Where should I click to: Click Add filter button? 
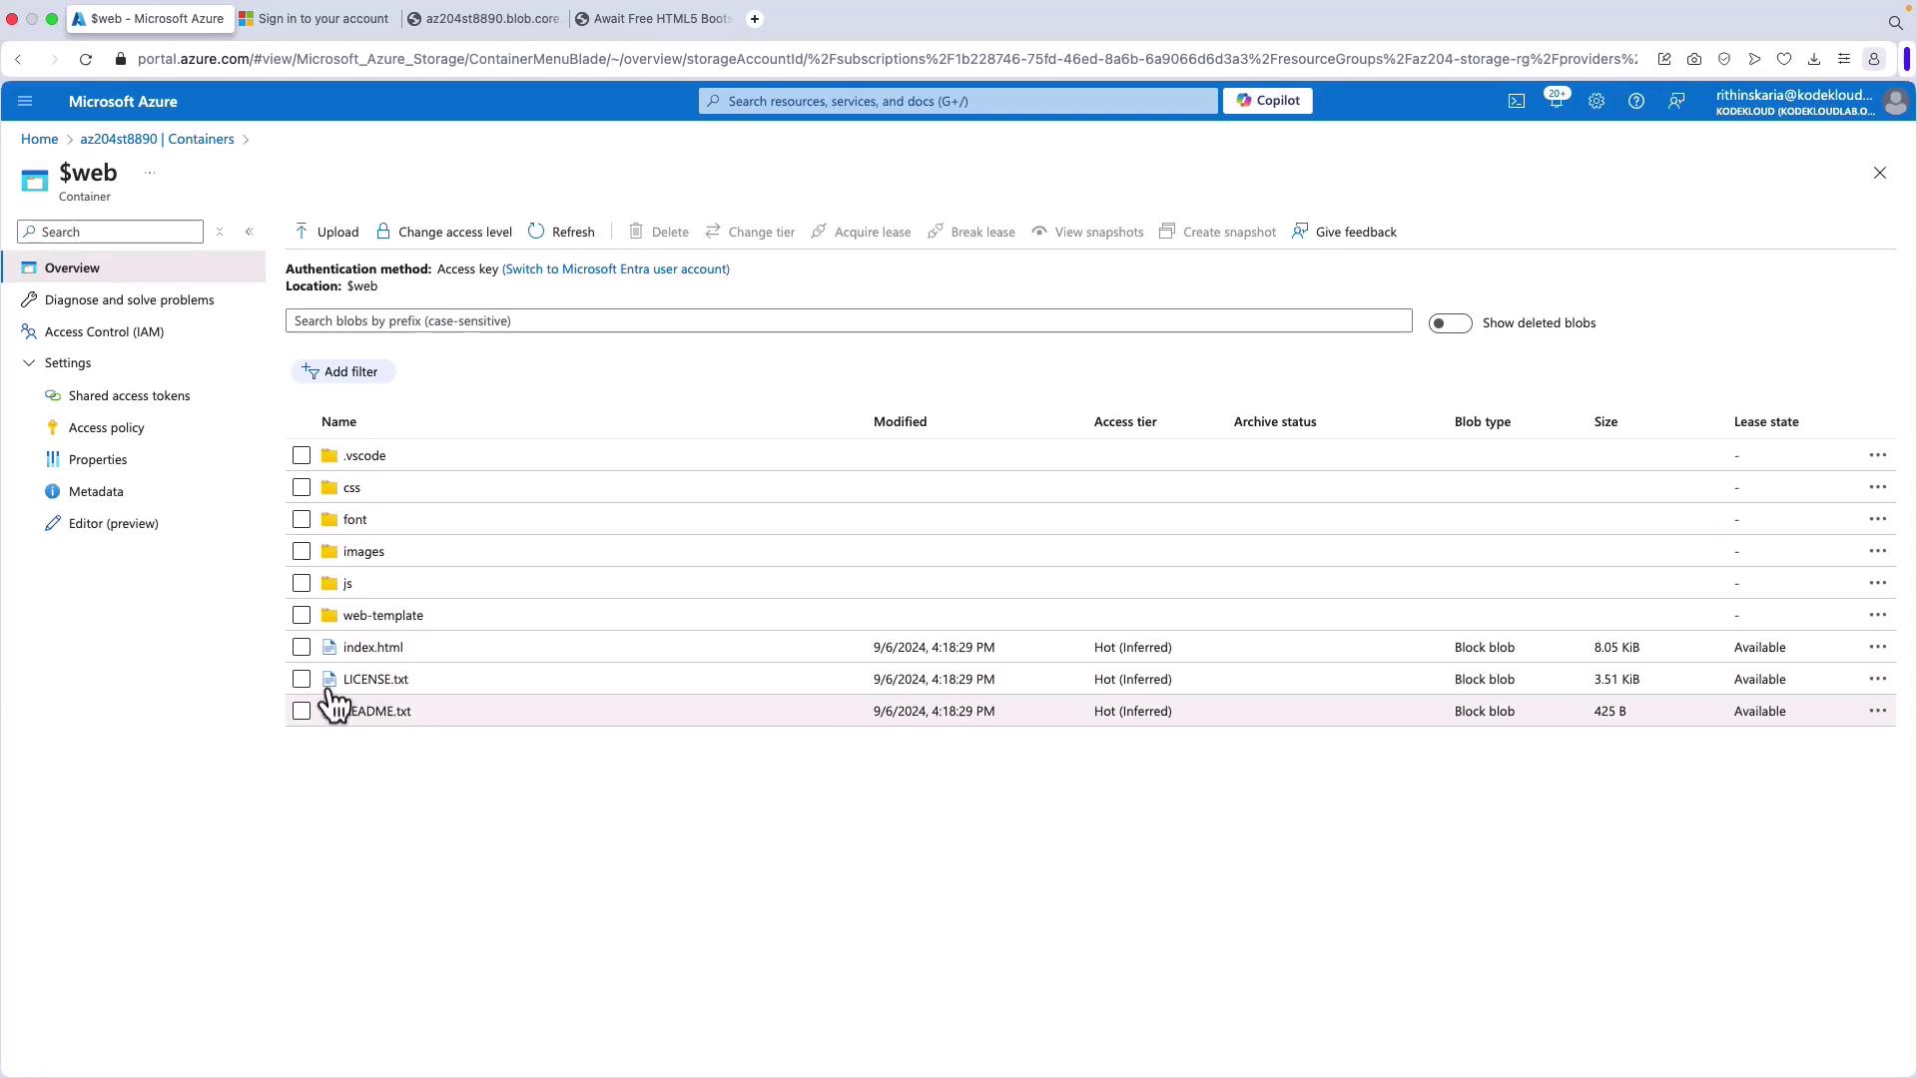(341, 371)
